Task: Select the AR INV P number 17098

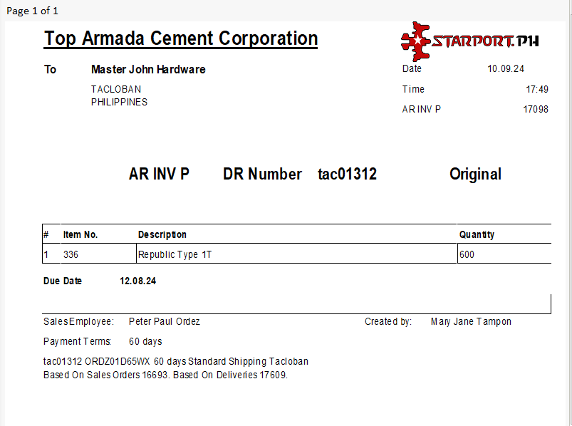Action: click(x=536, y=109)
